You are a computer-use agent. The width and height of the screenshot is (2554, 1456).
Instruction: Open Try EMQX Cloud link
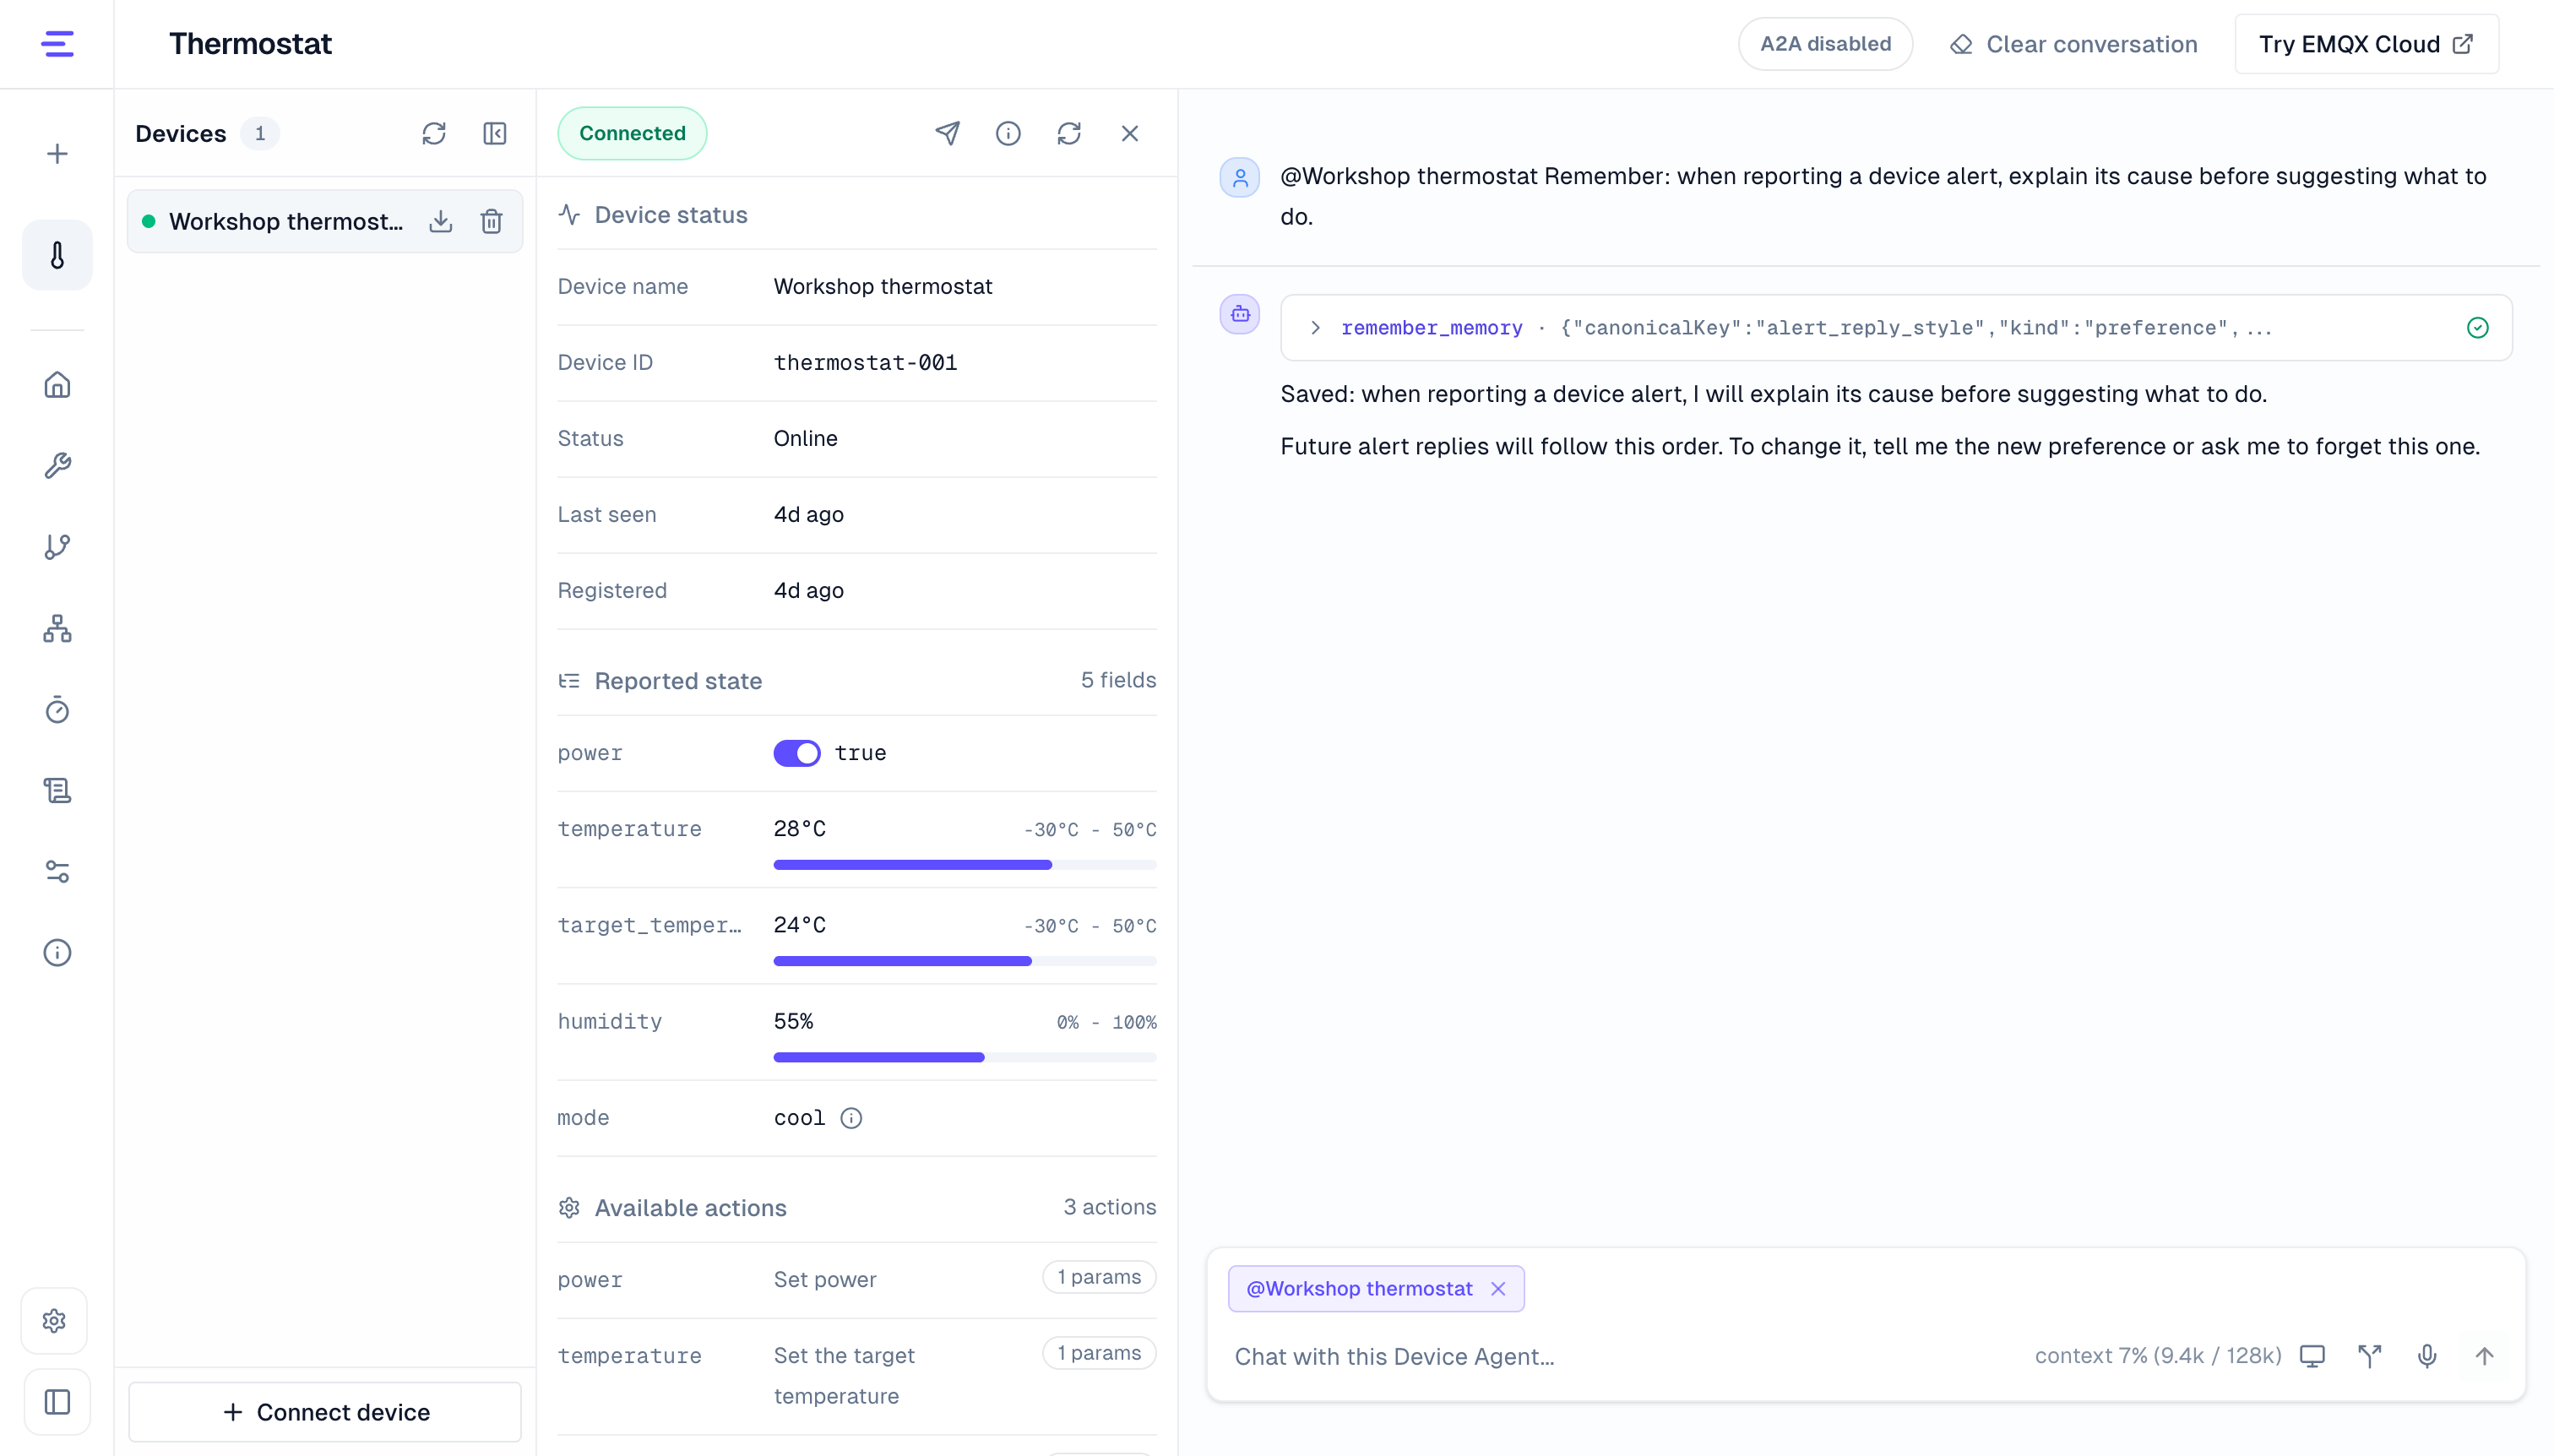[x=2366, y=44]
